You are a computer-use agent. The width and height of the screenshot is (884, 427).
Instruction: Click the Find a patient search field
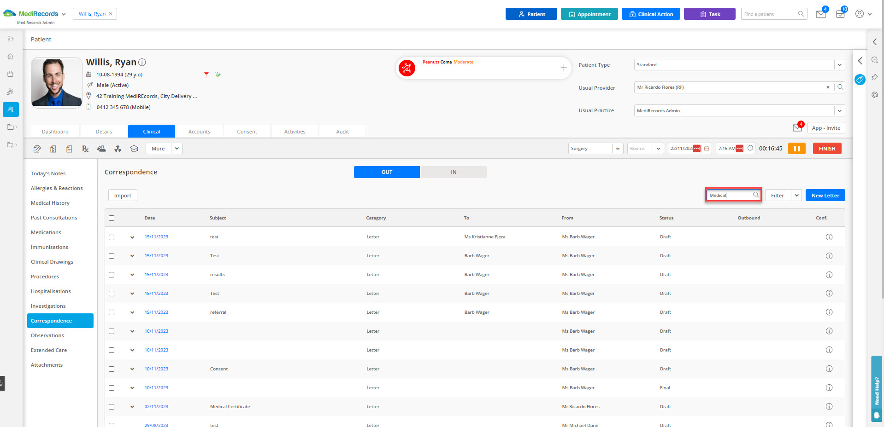(x=773, y=14)
